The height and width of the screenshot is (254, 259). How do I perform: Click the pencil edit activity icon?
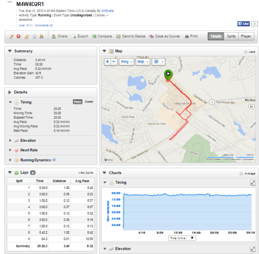(x=11, y=36)
